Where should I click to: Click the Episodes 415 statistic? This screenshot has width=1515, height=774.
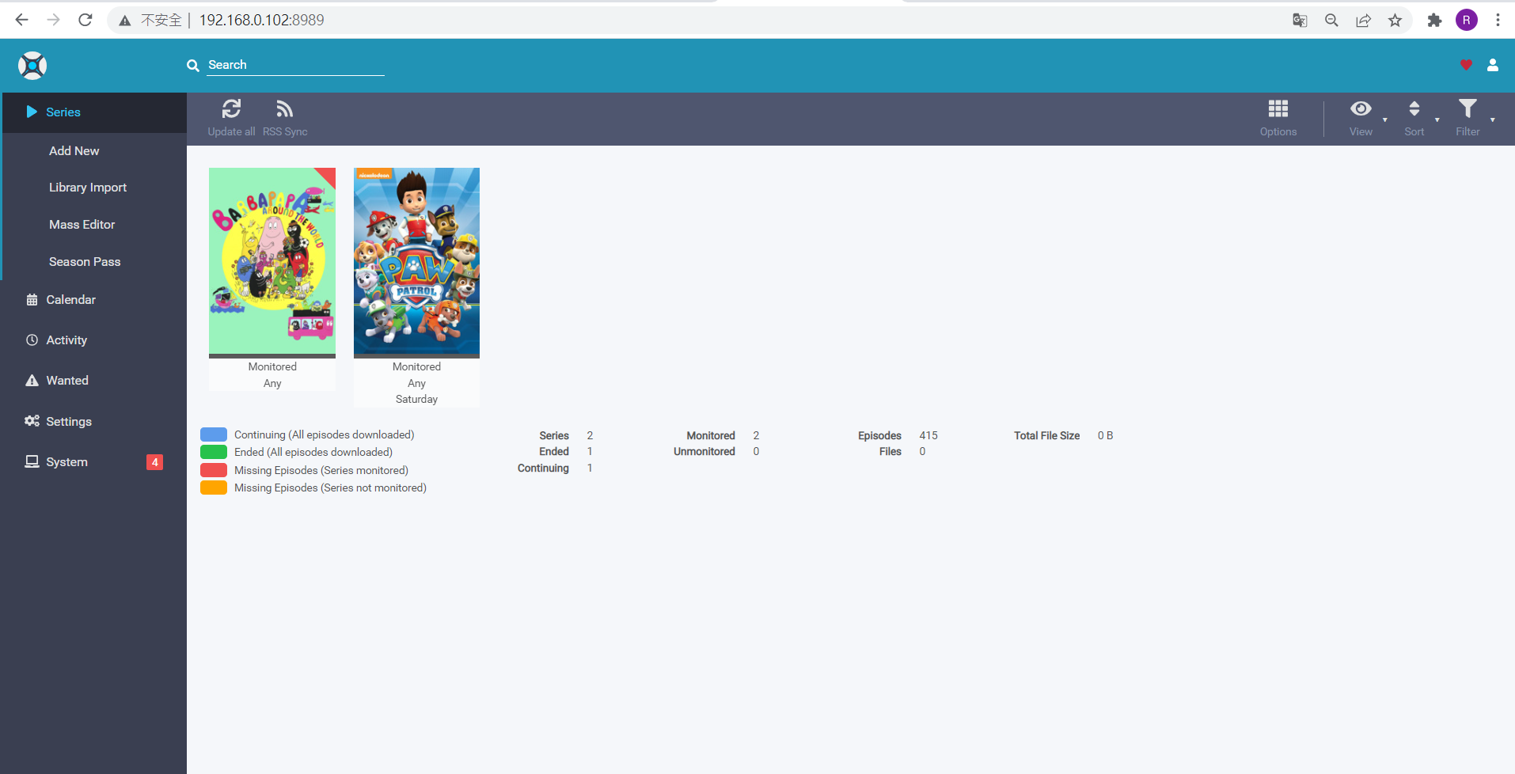pos(898,435)
